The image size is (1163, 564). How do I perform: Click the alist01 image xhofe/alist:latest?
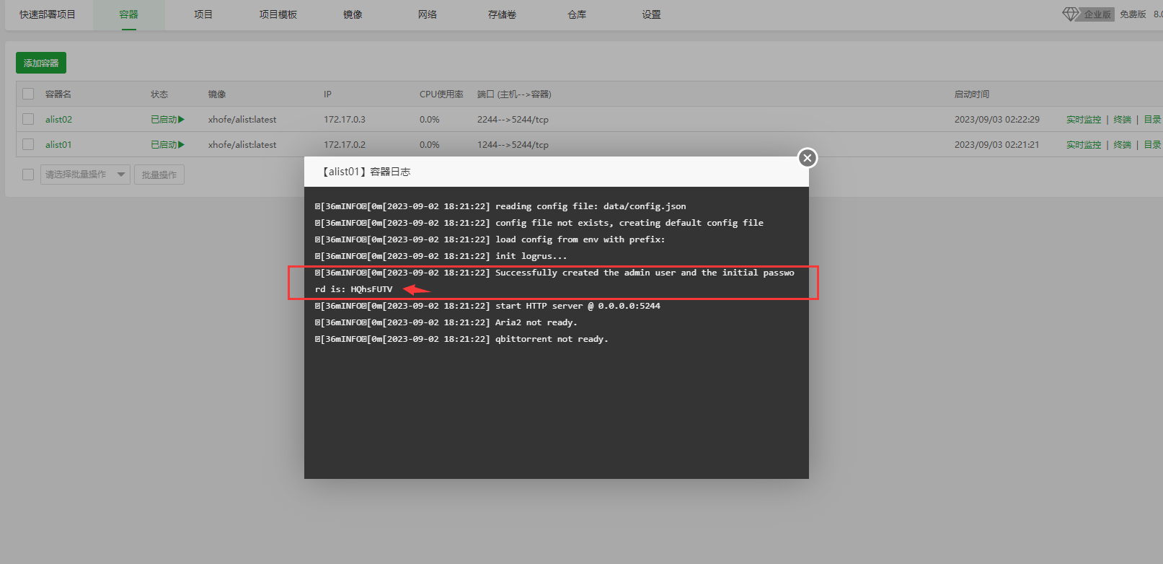click(242, 145)
